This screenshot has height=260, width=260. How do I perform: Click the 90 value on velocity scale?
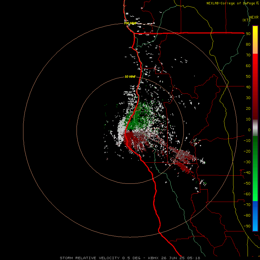tap(248, 34)
